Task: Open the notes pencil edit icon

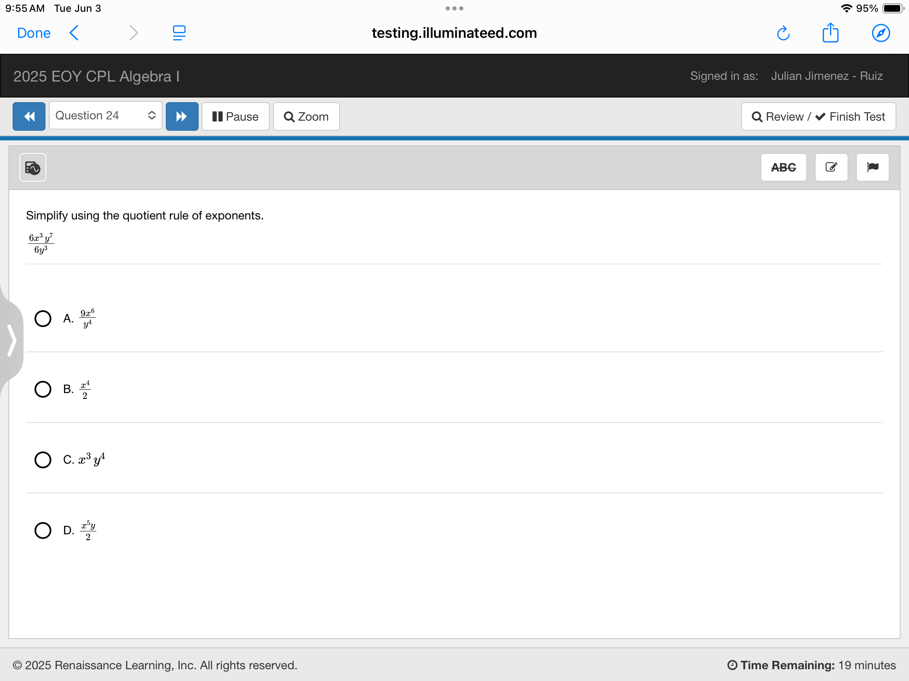Action: tap(831, 167)
